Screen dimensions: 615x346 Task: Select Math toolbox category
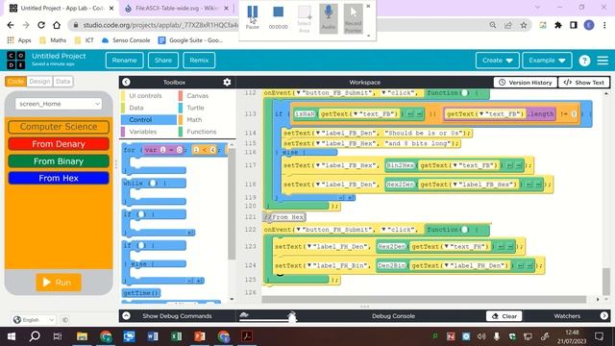click(x=194, y=119)
